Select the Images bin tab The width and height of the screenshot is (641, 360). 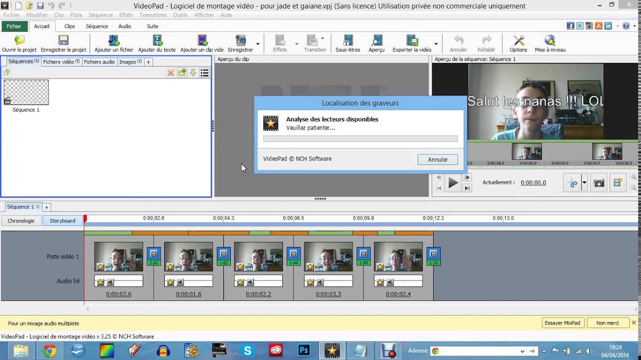click(x=130, y=62)
